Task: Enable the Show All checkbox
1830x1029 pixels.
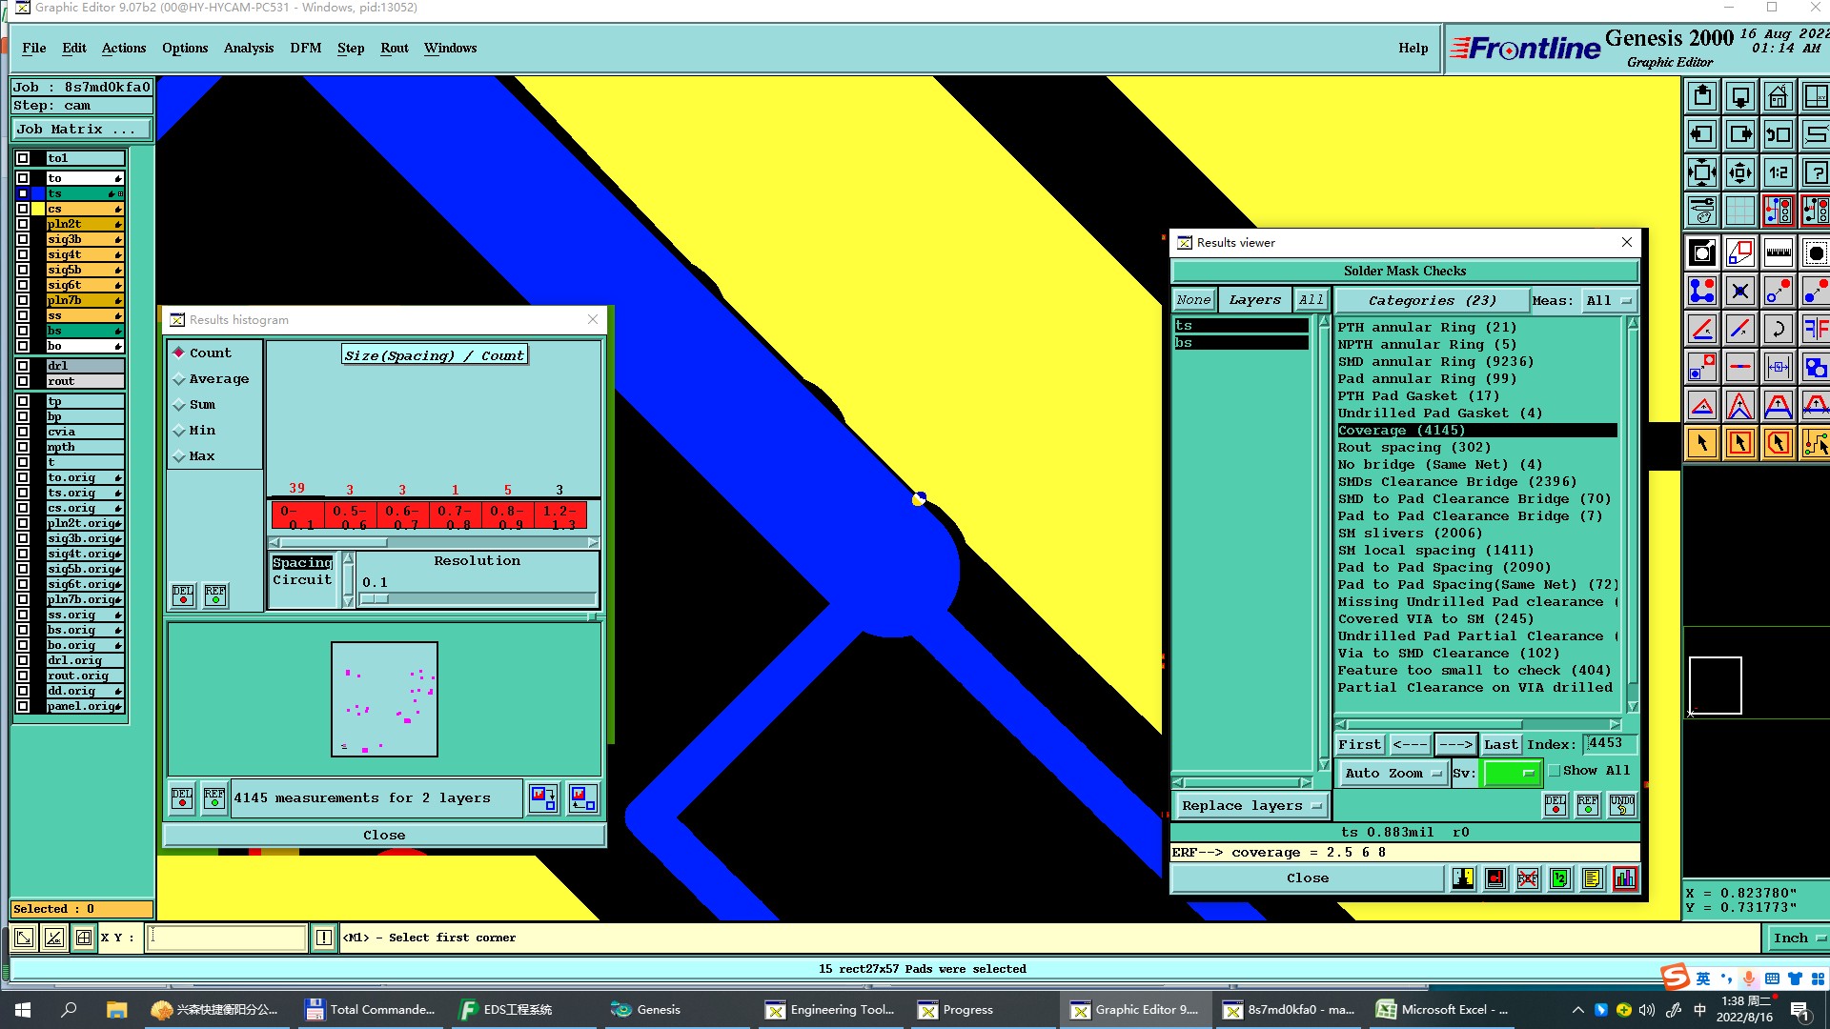Action: point(1555,771)
